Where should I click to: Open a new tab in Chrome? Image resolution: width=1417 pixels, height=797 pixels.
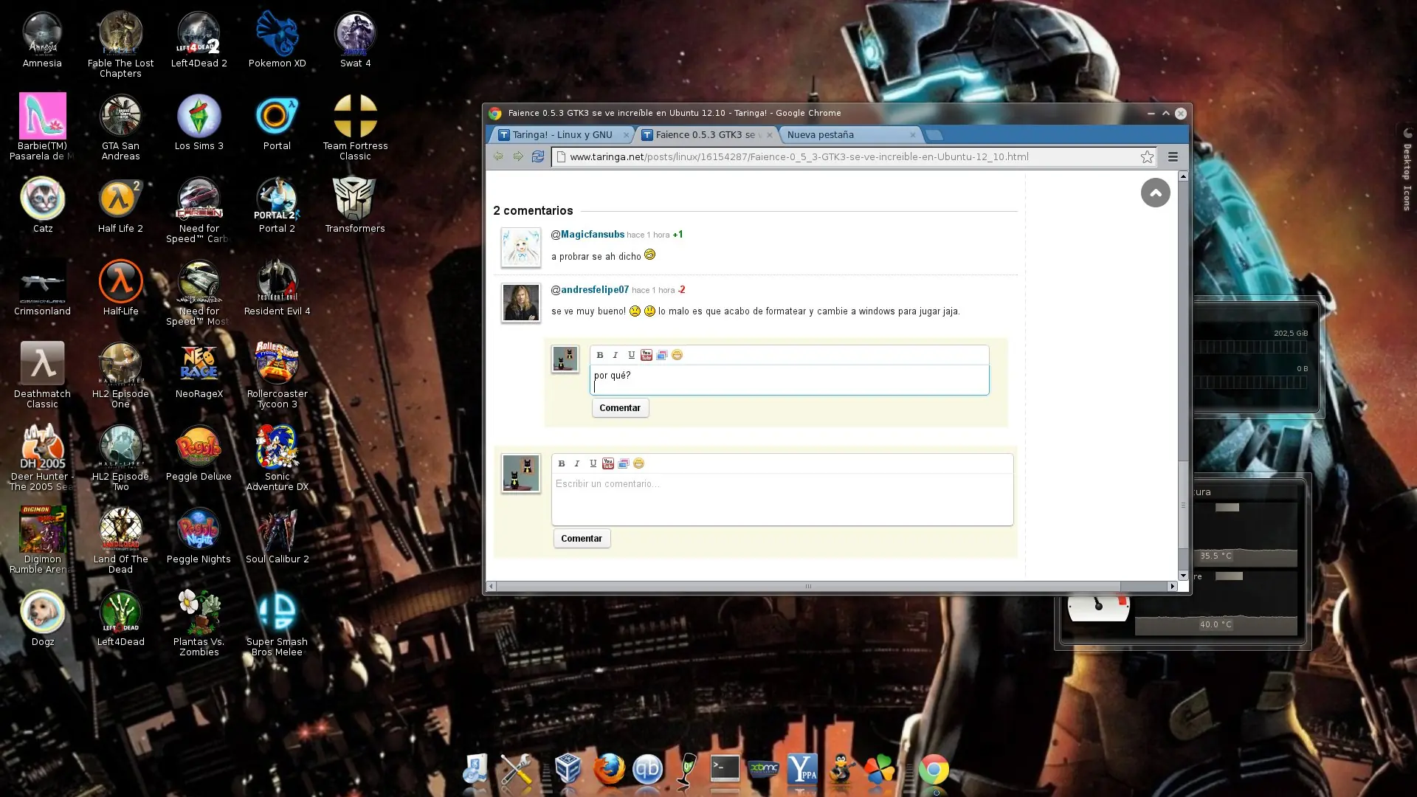point(934,134)
